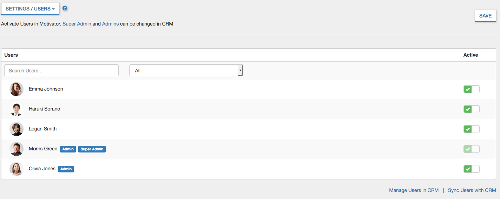Click the Super Admin badge beside Morris Green
Screen dimensions: 500x199
click(92, 149)
